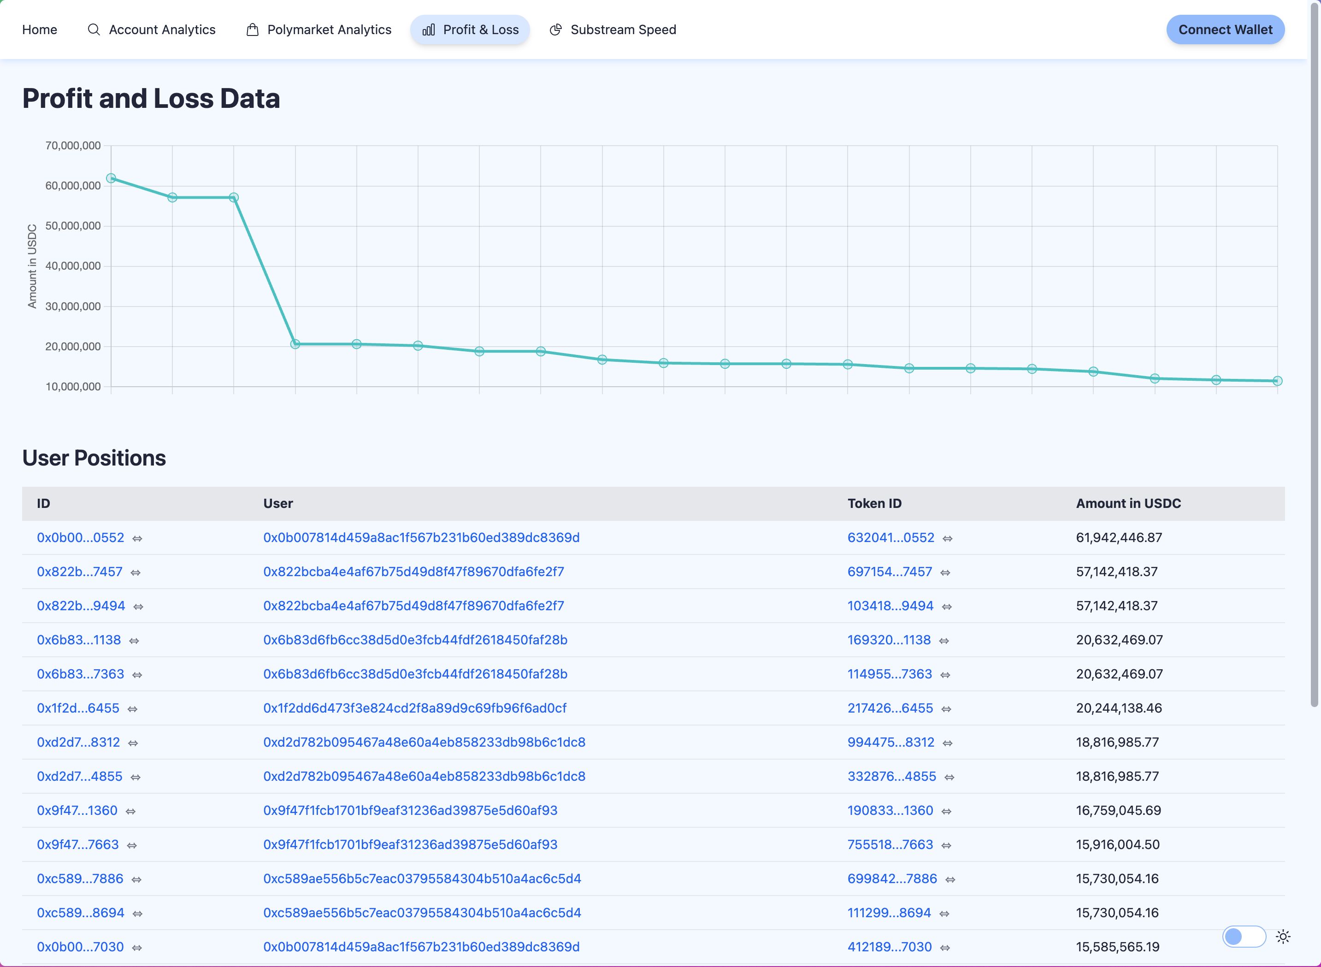Expand token ID 169320...1138 with arrows icon
The height and width of the screenshot is (967, 1321).
pos(944,640)
